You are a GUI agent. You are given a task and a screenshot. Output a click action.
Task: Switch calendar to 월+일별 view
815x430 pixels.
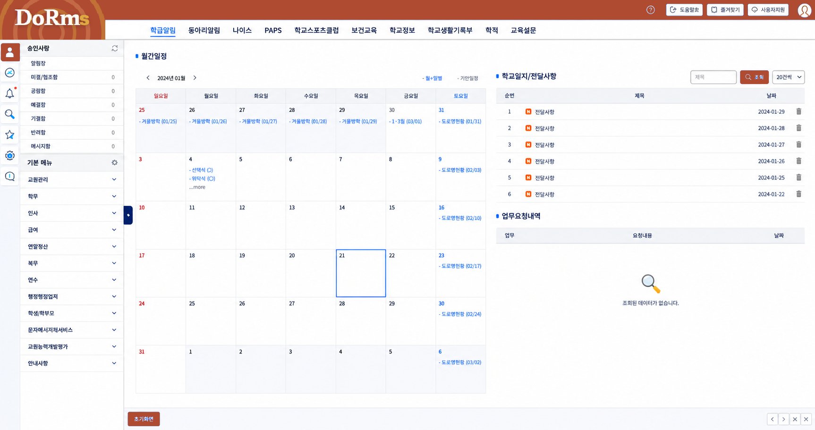click(x=432, y=78)
